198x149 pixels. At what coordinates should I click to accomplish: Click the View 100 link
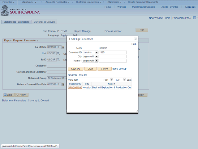coord(73,80)
